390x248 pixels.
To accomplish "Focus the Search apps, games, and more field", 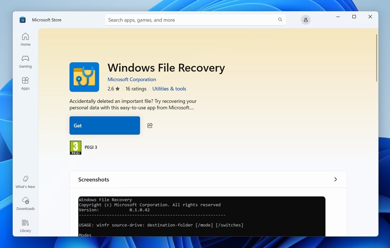I will tap(190, 20).
